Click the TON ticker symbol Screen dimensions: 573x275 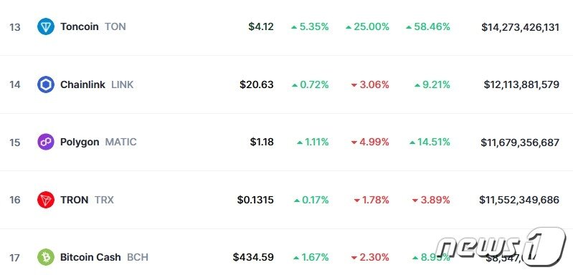point(115,26)
